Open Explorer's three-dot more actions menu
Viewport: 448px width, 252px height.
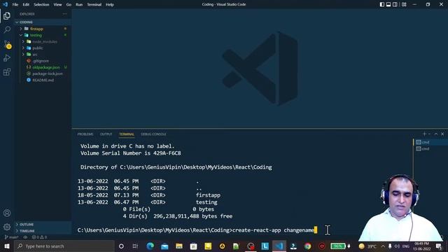(x=65, y=14)
